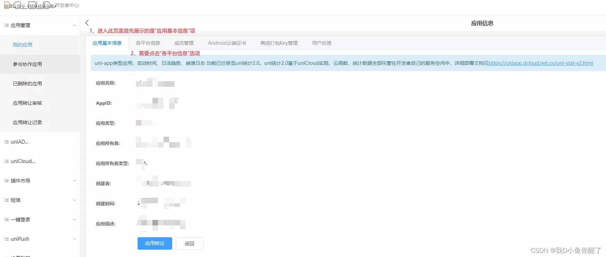Image resolution: width=606 pixels, height=257 pixels.
Task: Switch to the 各平台信息 tab
Action: tap(148, 43)
